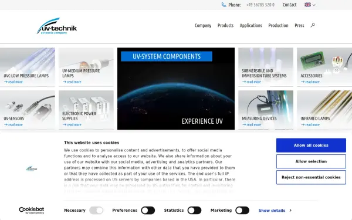Viewport: 352px width, 220px height.
Task: Read more about Submersible and Immersion Tube Systems
Action: click(x=252, y=82)
